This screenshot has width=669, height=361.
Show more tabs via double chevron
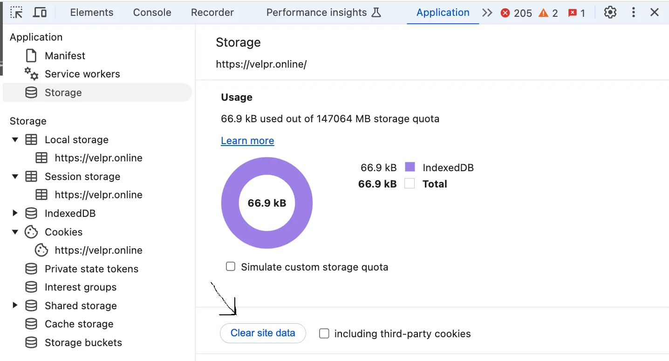coord(487,13)
